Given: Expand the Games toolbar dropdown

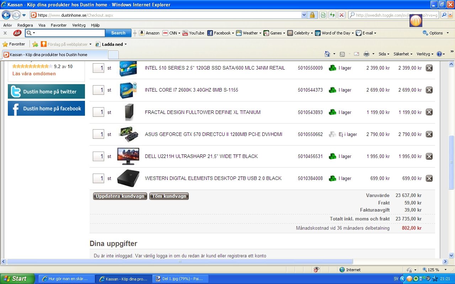Looking at the screenshot, I should (x=284, y=33).
